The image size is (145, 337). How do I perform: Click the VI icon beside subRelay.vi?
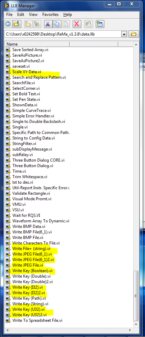[x=8, y=155]
